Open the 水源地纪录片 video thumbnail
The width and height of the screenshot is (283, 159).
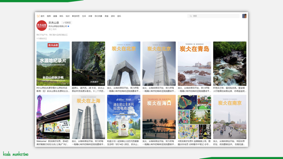pos(53,64)
